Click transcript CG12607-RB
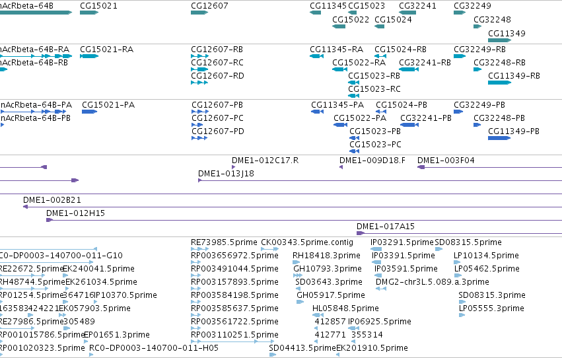The image size is (562, 358). pos(199,56)
